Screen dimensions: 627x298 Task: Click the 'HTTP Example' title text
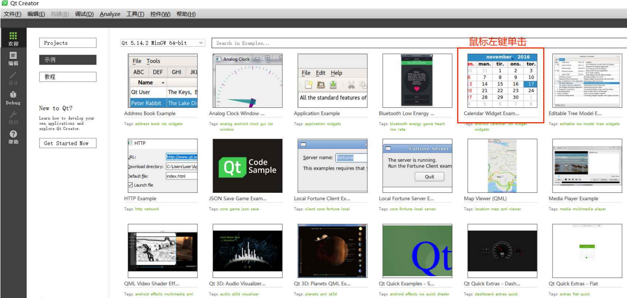140,199
